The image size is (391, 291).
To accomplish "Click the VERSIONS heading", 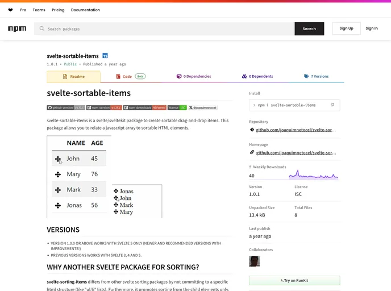I will tap(63, 230).
